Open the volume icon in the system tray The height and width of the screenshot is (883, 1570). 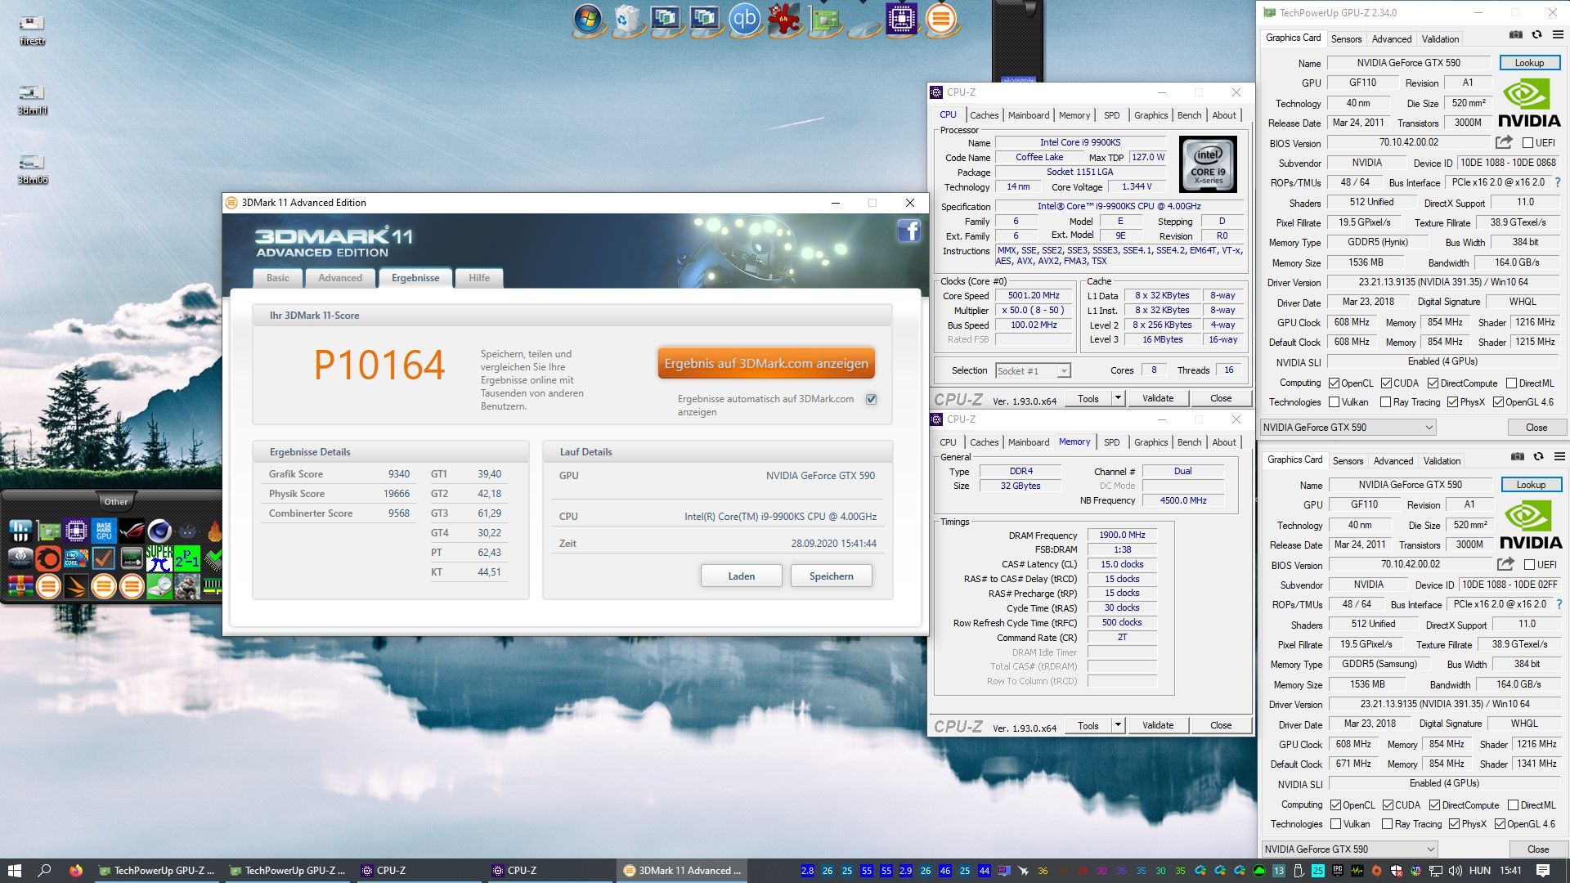[x=1455, y=871]
